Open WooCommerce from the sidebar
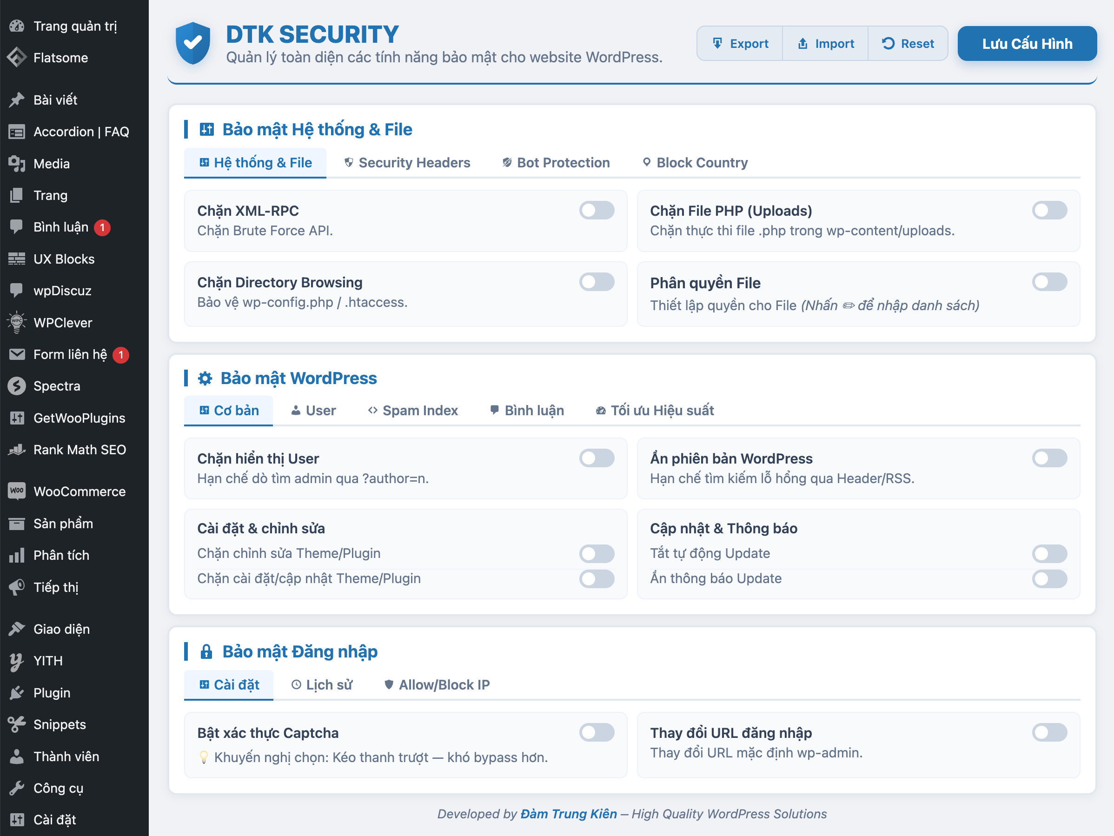Viewport: 1114px width, 836px height. [x=17, y=491]
